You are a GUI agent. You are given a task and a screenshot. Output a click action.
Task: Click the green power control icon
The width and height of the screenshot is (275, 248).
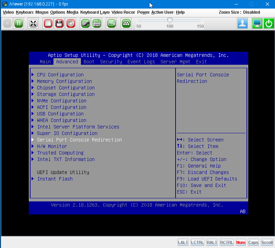pyautogui.click(x=269, y=24)
